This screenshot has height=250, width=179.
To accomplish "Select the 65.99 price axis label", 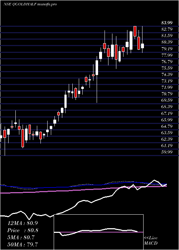I will pos(167,120).
